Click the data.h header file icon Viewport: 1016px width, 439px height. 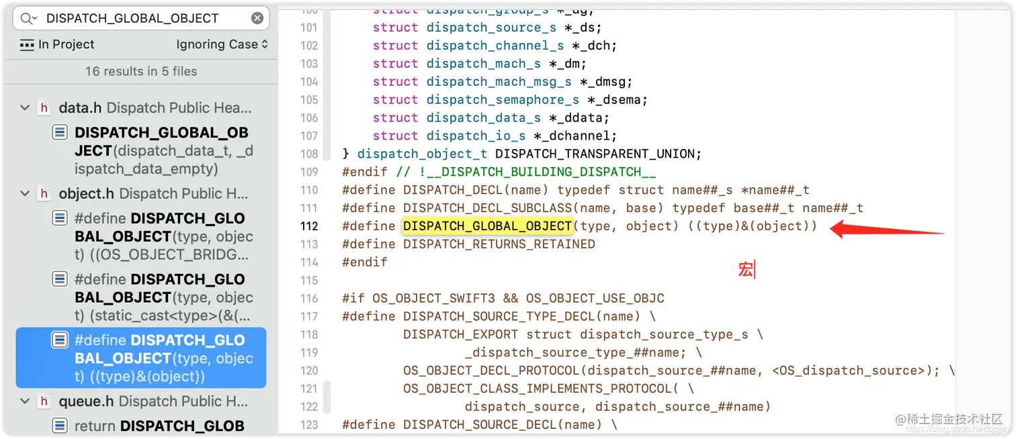44,107
